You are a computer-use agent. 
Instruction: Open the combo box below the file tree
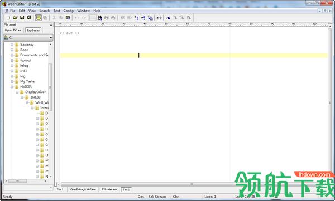(x=28, y=188)
